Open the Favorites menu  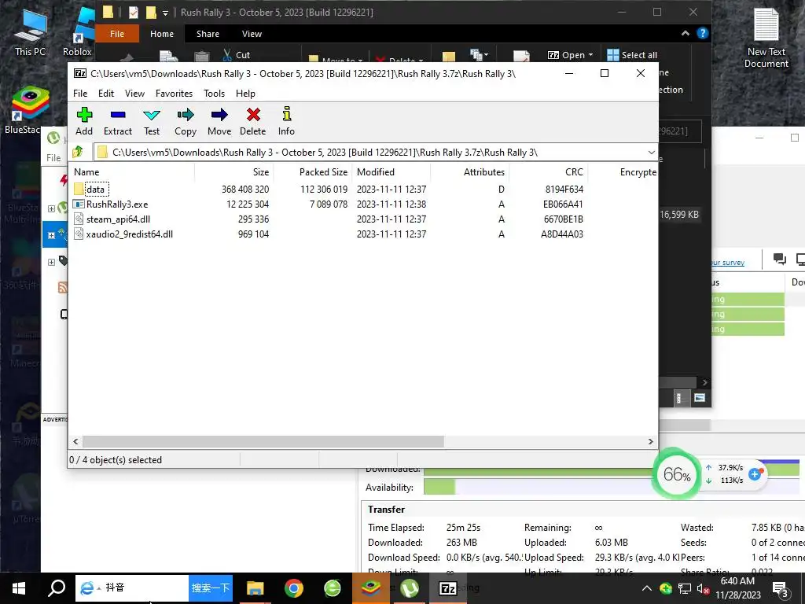coord(174,94)
